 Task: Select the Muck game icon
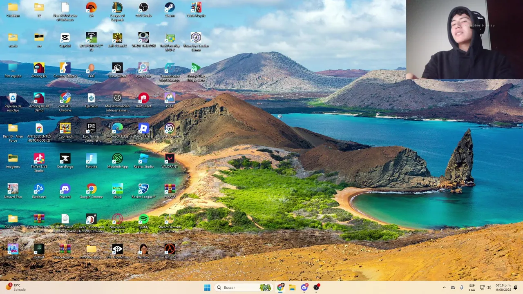click(x=117, y=191)
